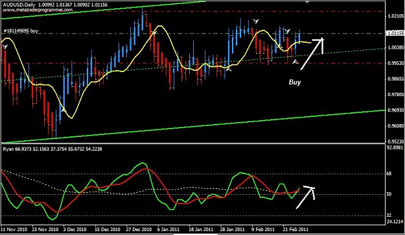Click the 1.02105 price axis label
This screenshot has width=405, height=235.
[395, 16]
